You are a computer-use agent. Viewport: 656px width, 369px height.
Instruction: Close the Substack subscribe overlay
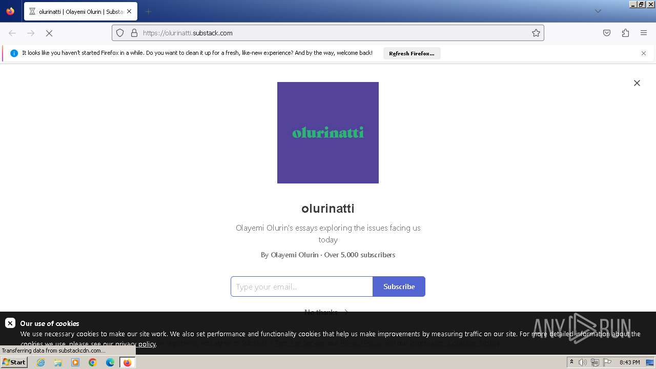[637, 83]
